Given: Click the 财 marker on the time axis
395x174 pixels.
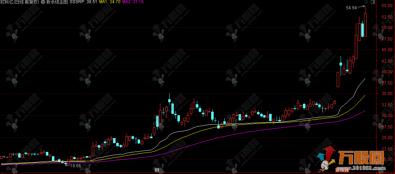Looking at the screenshot, I should pos(156,169).
